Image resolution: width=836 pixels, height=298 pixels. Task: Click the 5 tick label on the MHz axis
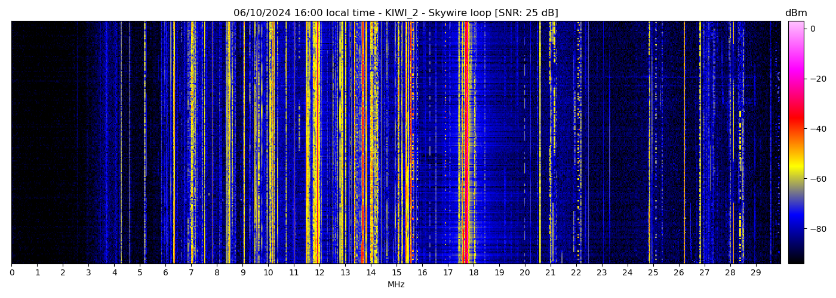click(140, 273)
